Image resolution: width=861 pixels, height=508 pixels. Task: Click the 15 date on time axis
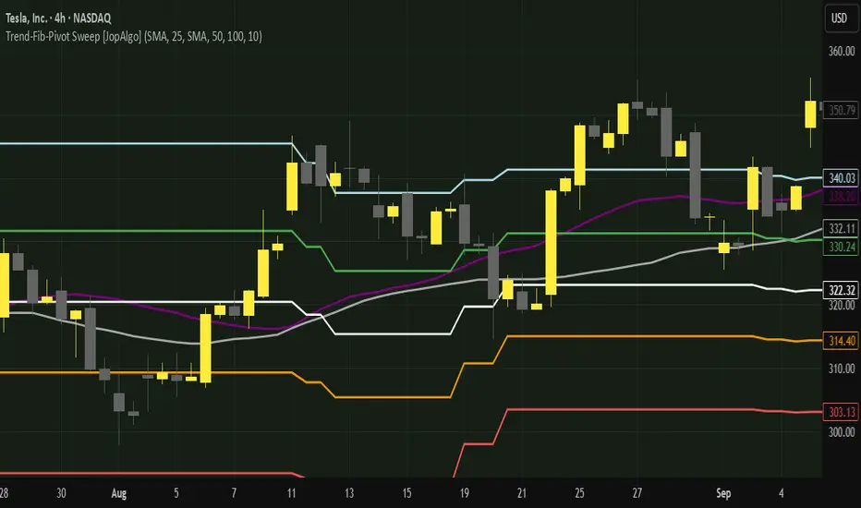coord(406,493)
